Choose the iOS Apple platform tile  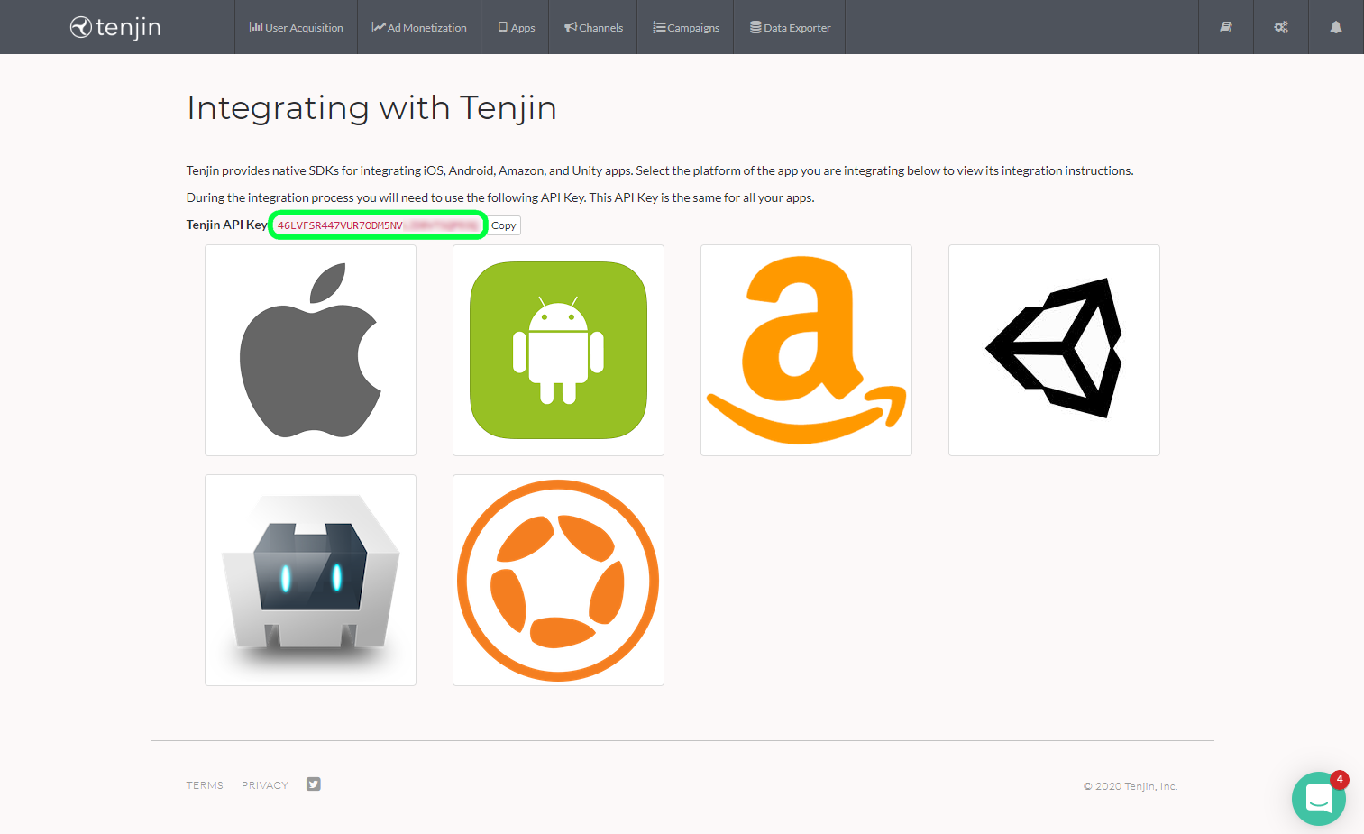(310, 350)
